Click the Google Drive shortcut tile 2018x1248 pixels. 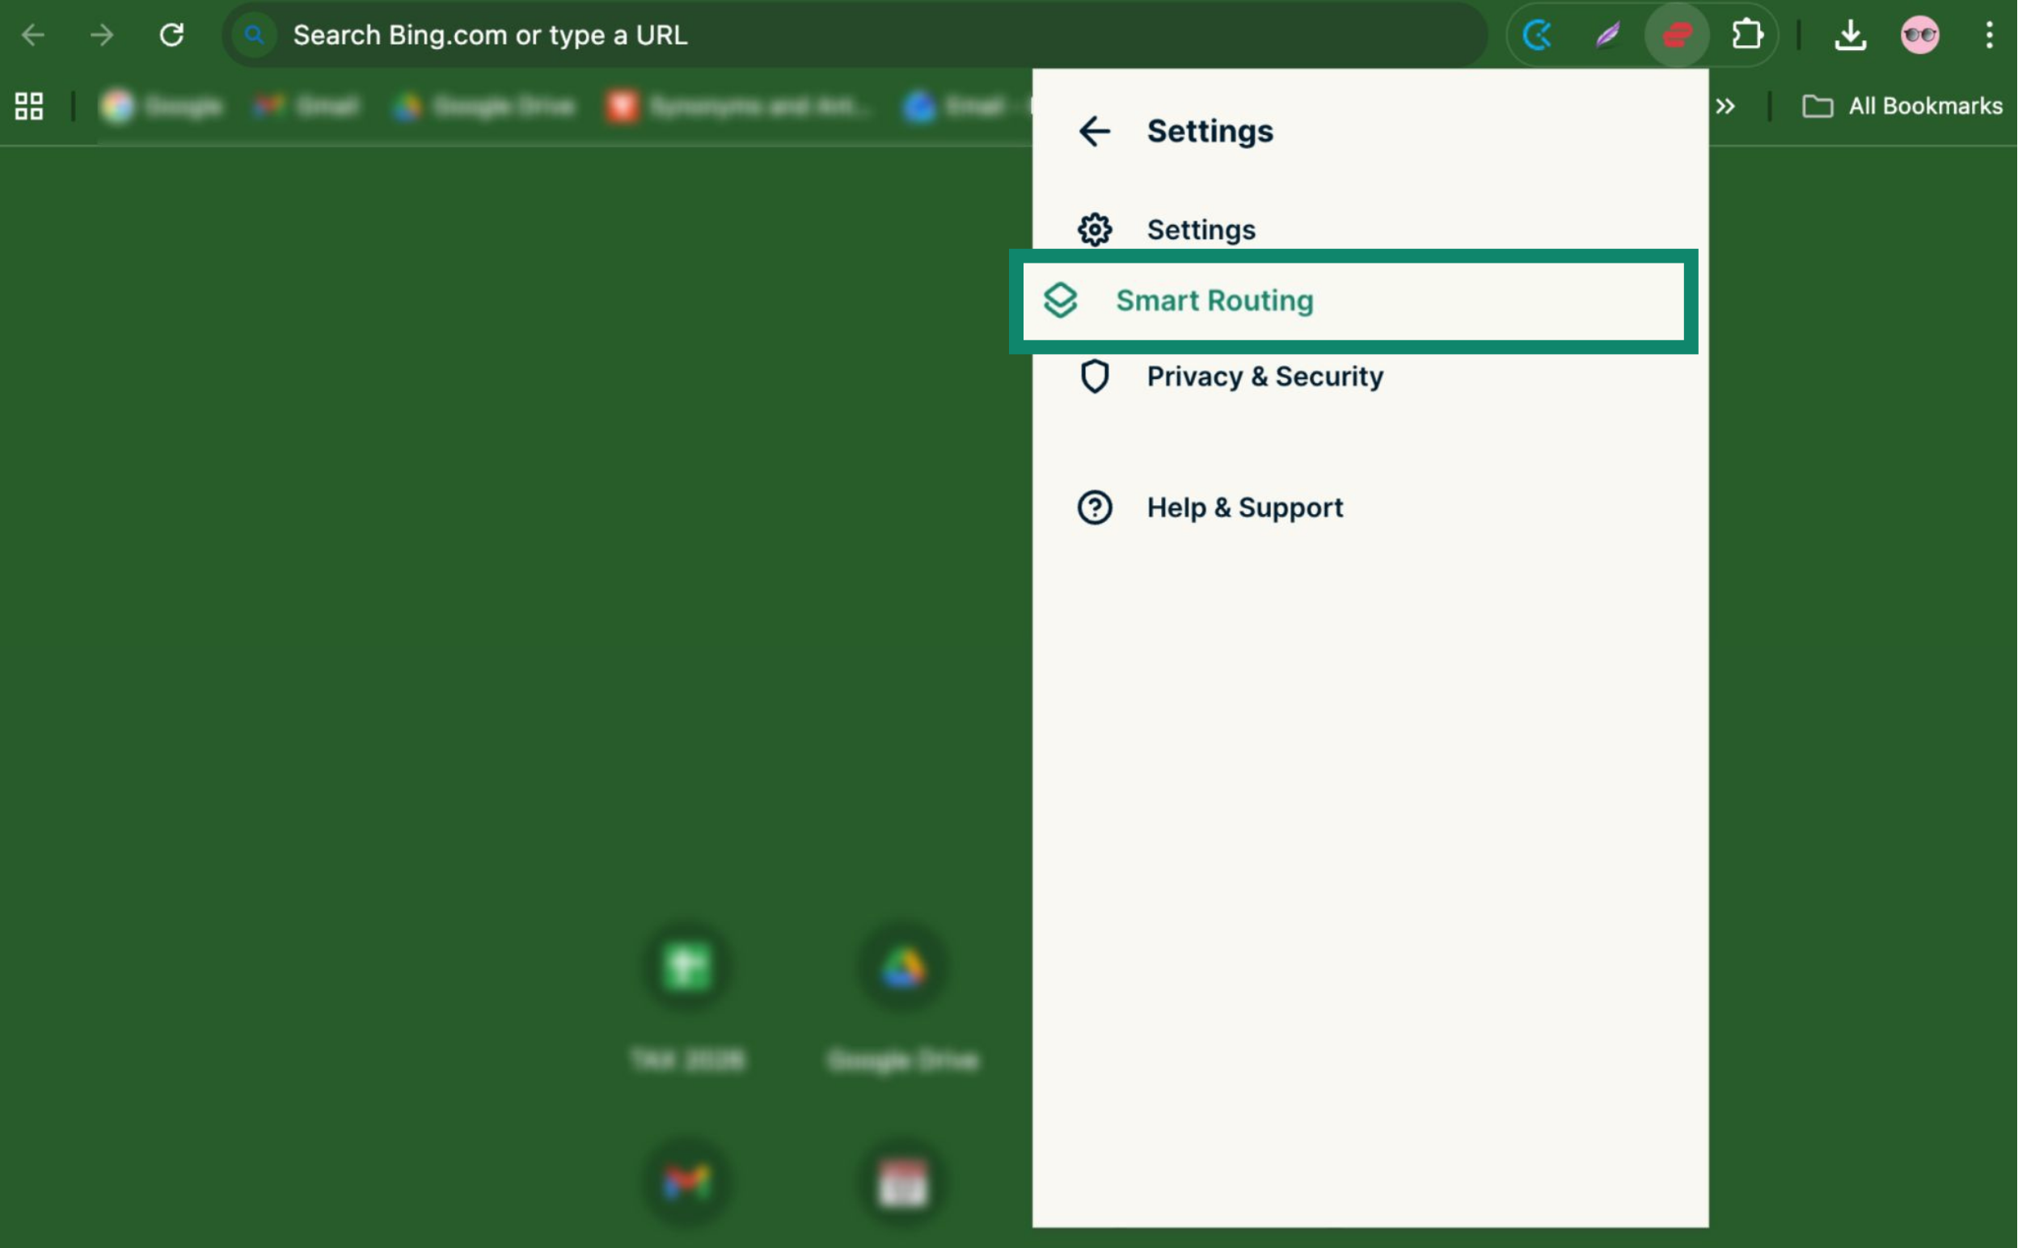pyautogui.click(x=902, y=968)
